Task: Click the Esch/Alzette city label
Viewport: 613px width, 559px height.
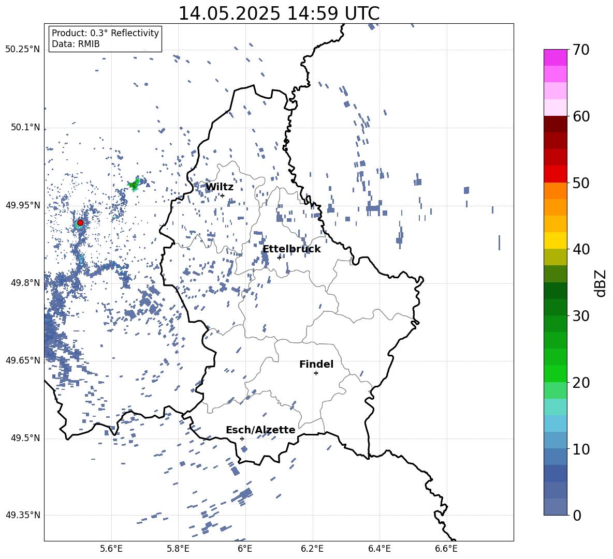Action: coord(260,430)
